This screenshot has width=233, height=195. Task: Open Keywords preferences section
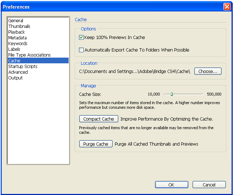[x=18, y=44]
